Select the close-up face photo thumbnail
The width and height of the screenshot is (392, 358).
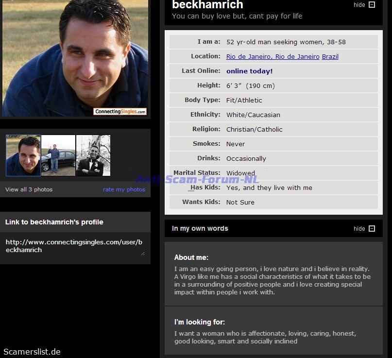coord(23,155)
